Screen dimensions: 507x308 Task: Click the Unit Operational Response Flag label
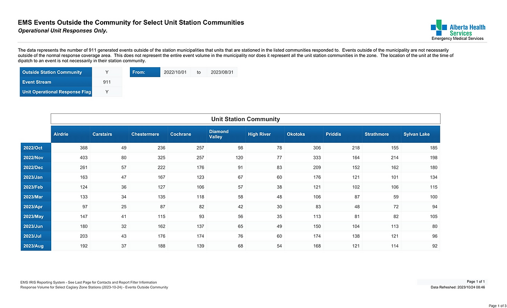[56, 92]
